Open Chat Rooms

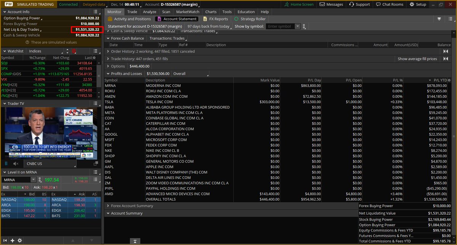point(389,4)
